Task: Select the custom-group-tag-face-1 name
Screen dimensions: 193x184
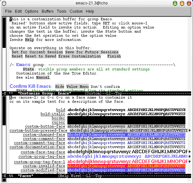Action: [x=39, y=162]
